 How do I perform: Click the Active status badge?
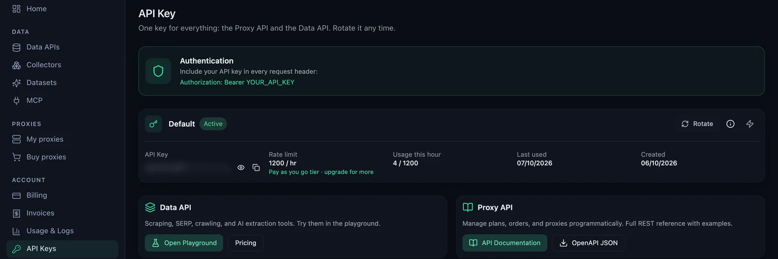tap(213, 124)
